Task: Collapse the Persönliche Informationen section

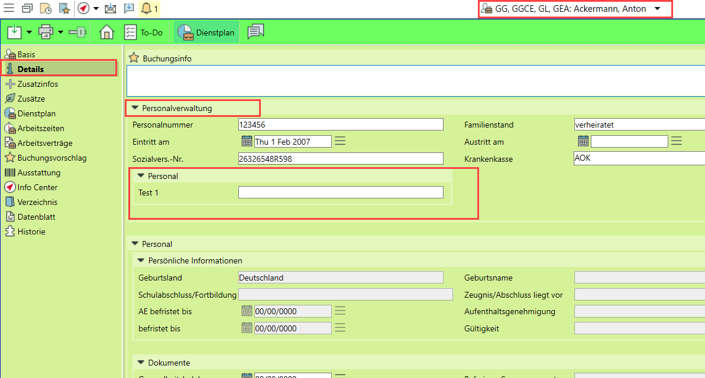Action: pos(141,260)
